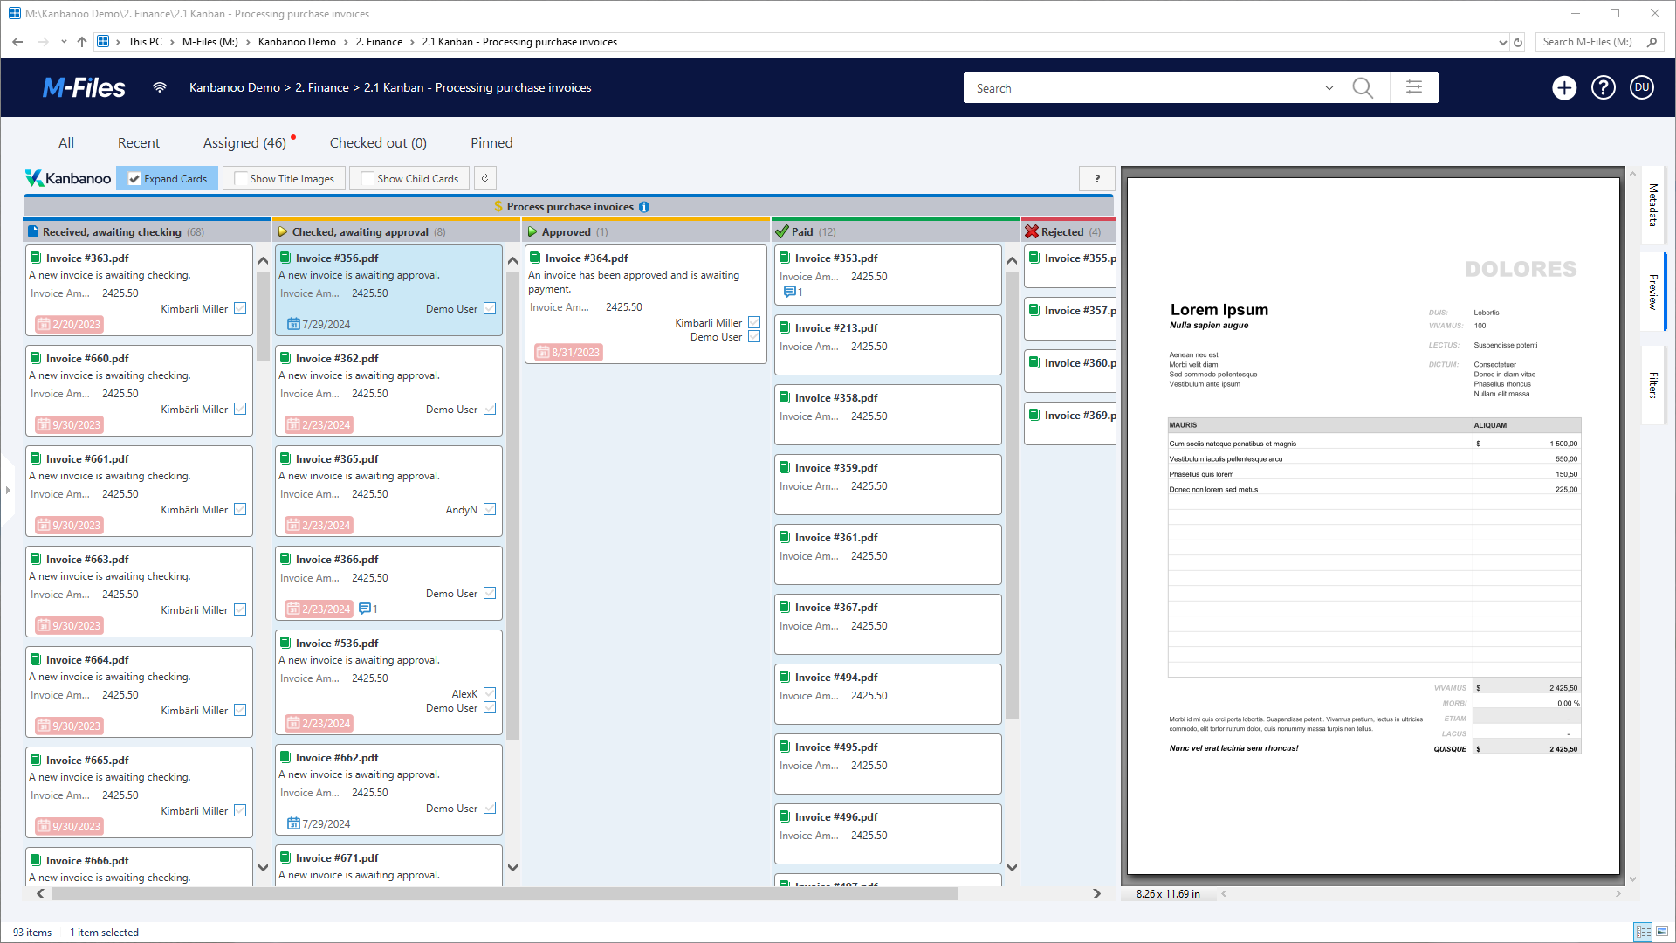
Task: Click the Kanbanoo logo
Action: [68, 178]
